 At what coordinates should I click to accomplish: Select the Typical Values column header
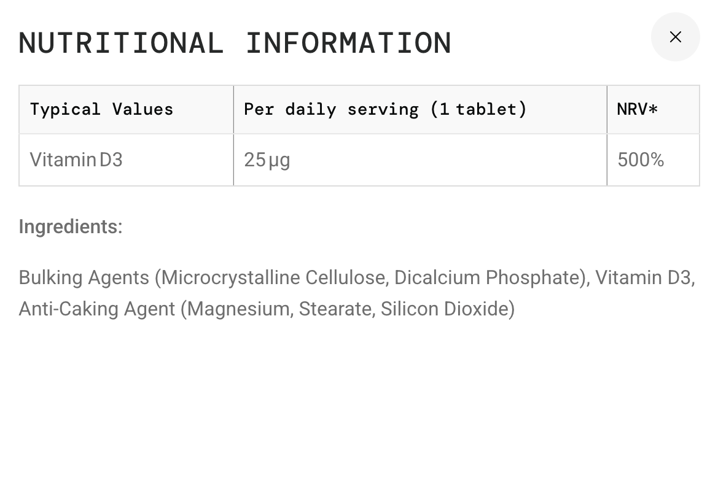click(x=101, y=109)
